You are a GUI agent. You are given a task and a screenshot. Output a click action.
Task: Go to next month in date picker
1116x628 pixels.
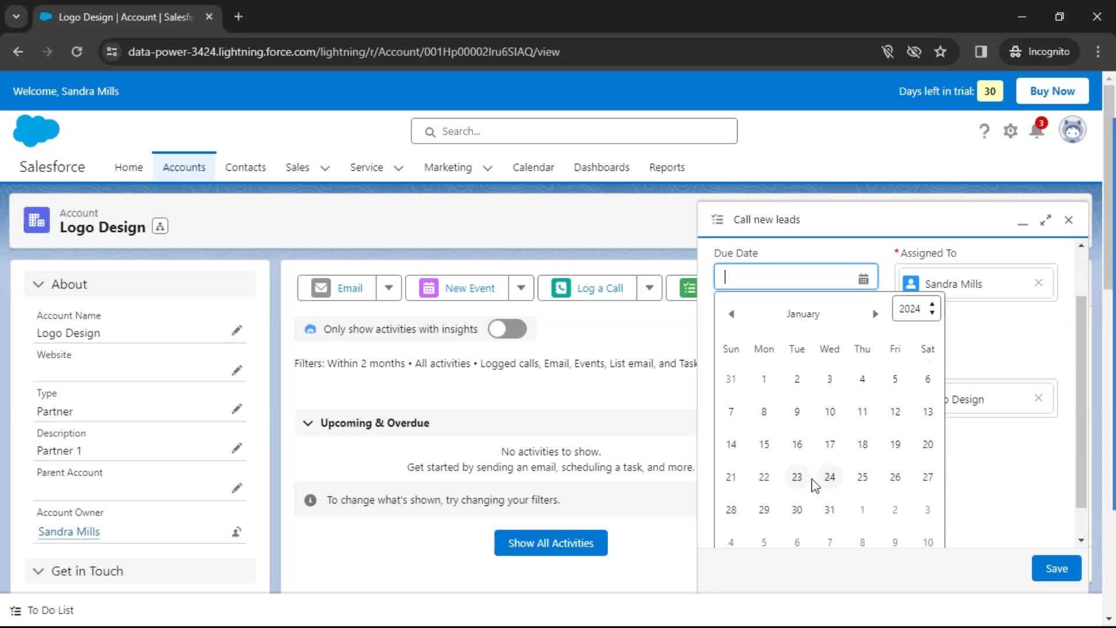click(x=875, y=314)
